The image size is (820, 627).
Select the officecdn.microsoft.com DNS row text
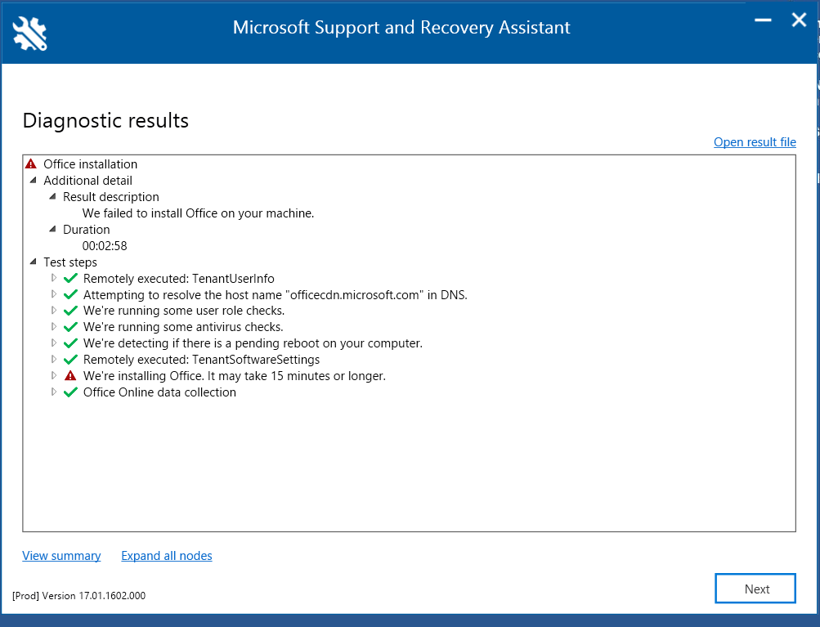coord(275,295)
